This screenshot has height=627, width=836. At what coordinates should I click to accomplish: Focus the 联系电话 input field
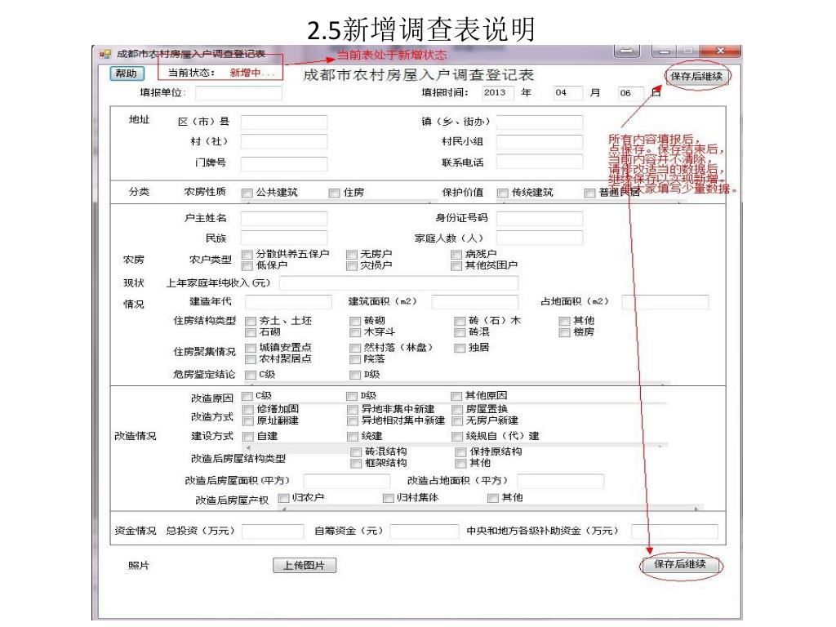pos(540,162)
